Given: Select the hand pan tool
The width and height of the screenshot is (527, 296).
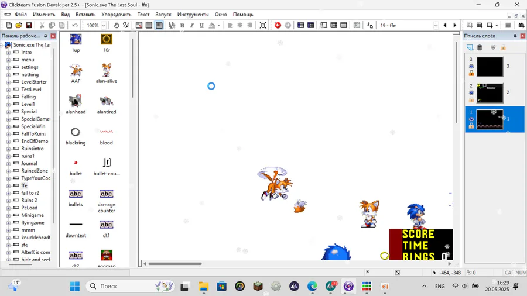Looking at the screenshot, I should click(x=116, y=25).
